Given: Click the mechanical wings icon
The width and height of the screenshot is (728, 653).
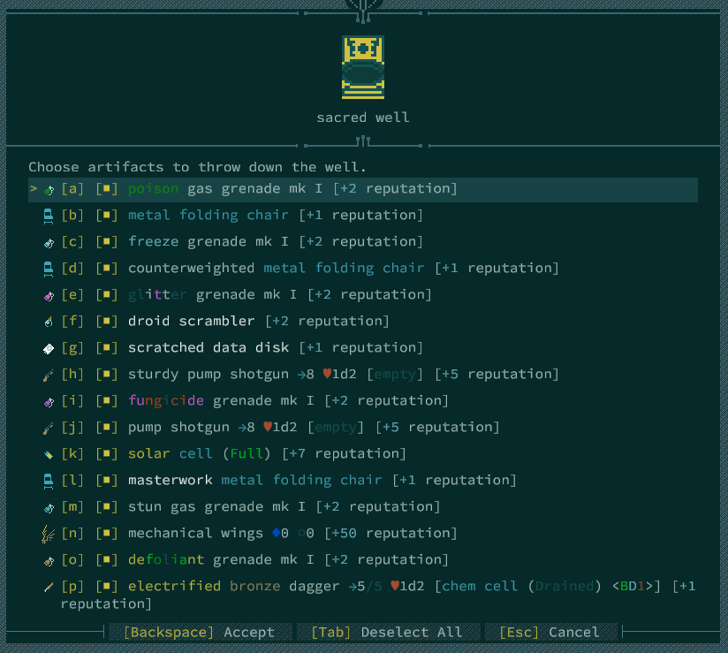Looking at the screenshot, I should click(49, 534).
